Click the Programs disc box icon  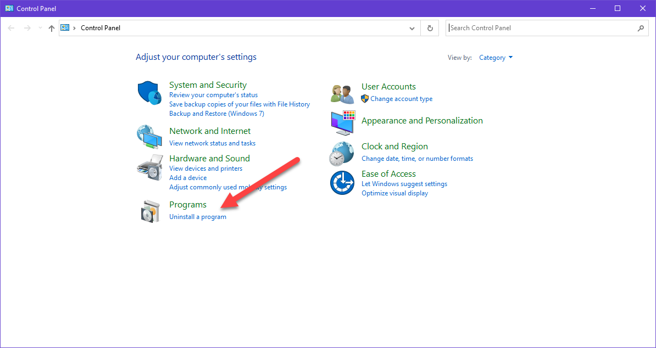(x=149, y=211)
